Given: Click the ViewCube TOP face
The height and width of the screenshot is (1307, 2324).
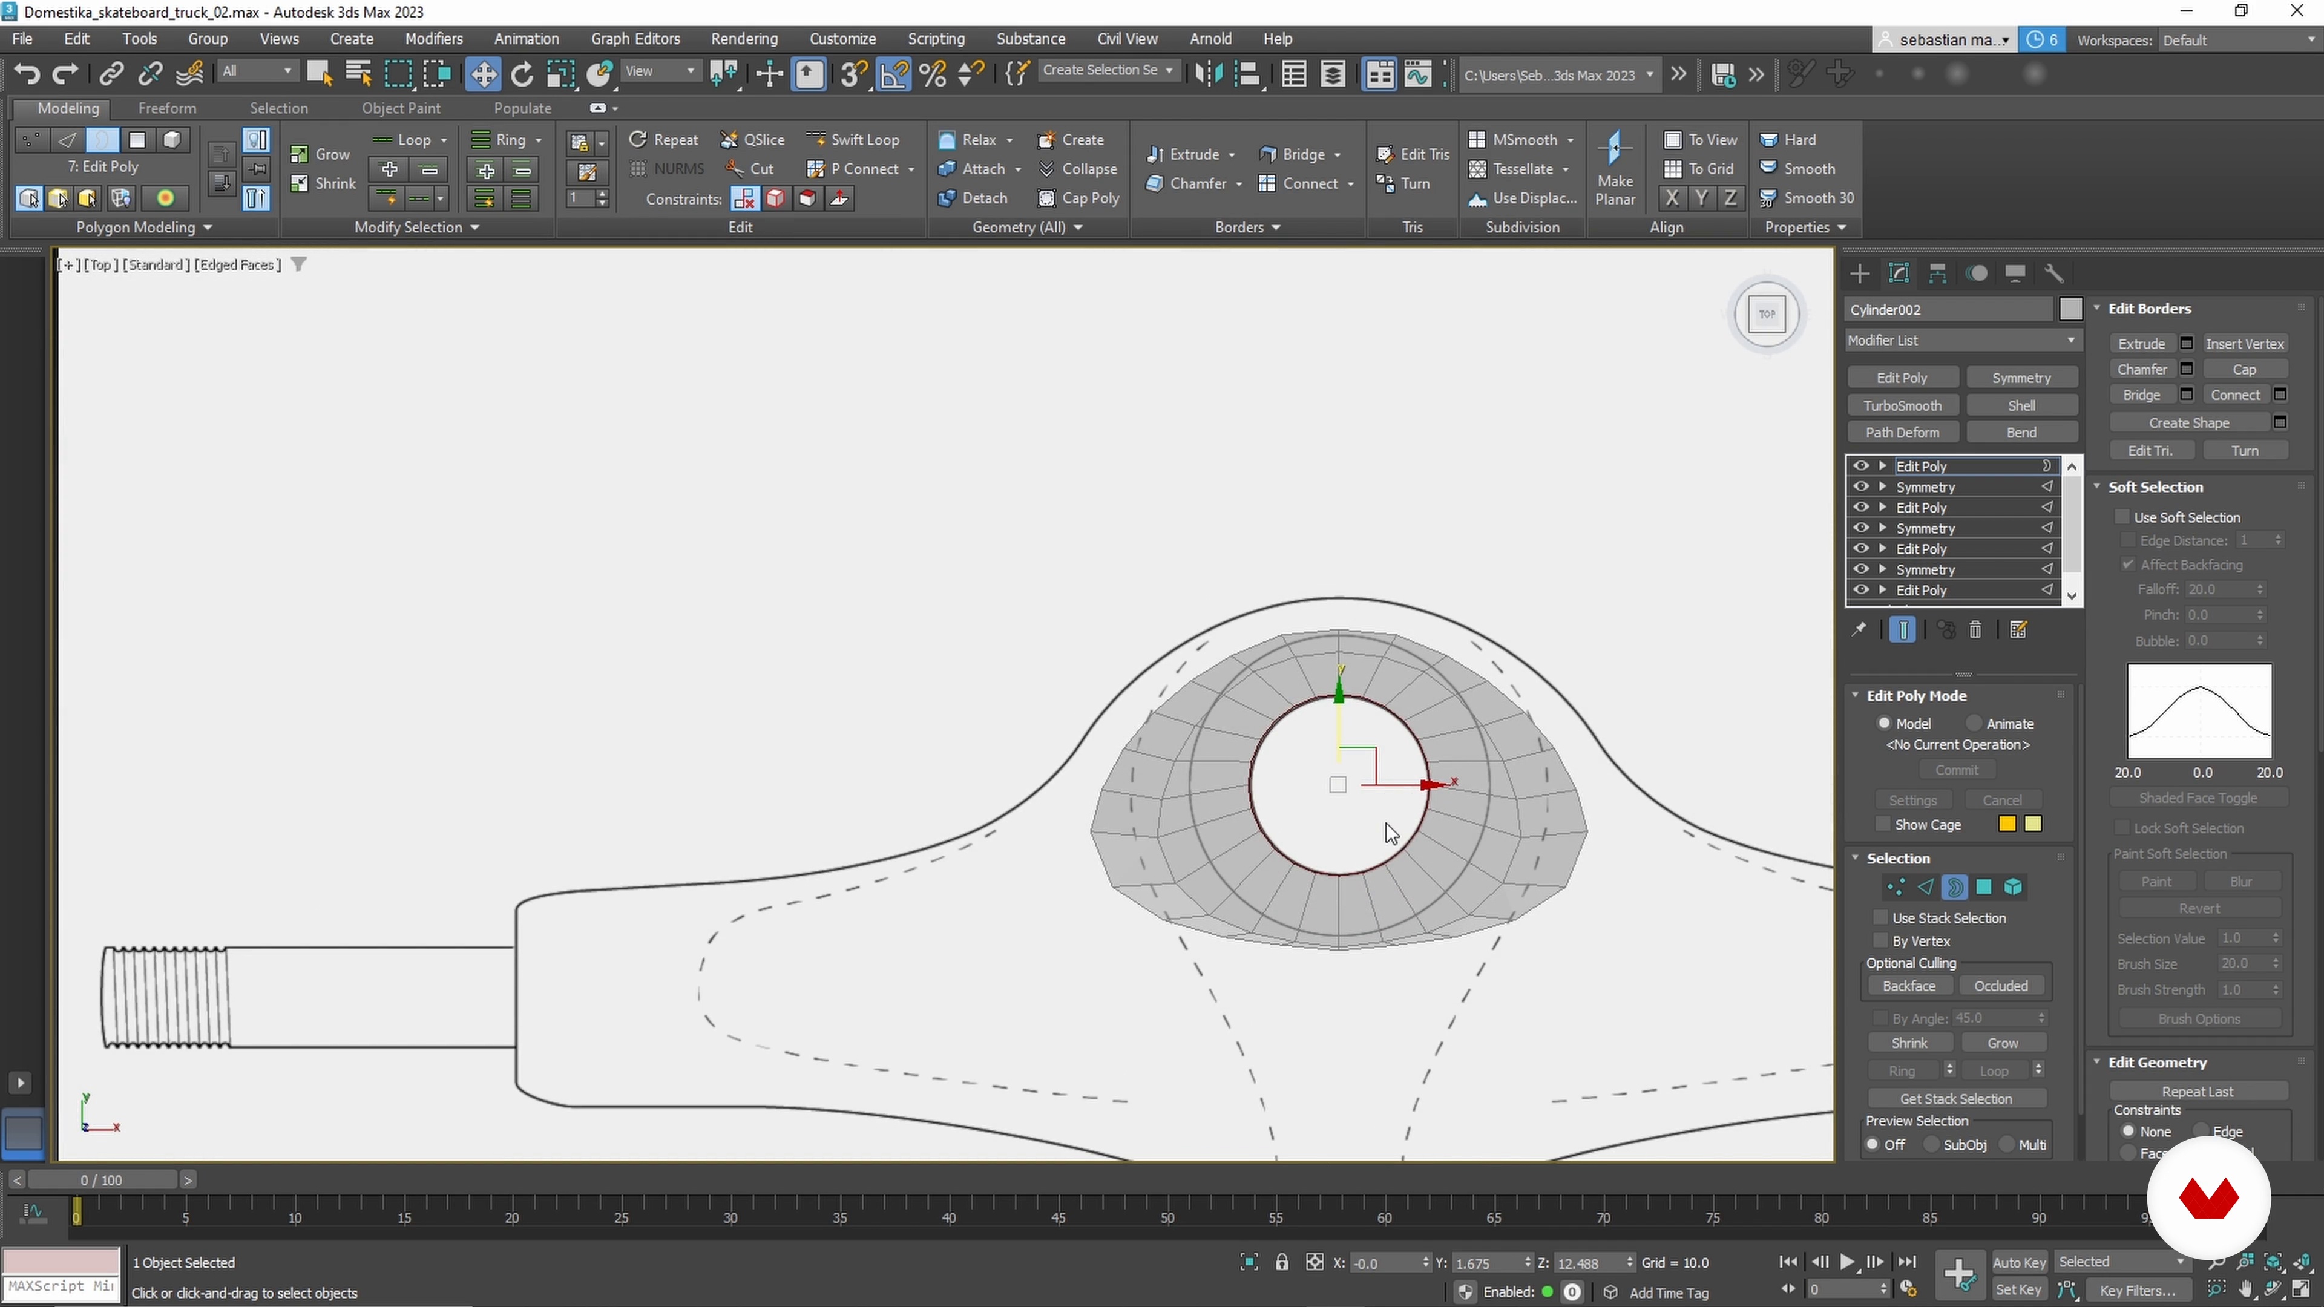Looking at the screenshot, I should (x=1767, y=314).
